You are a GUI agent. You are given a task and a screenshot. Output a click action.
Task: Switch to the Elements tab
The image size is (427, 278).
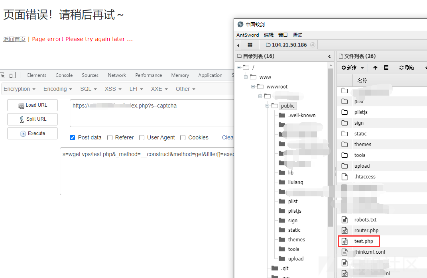click(x=37, y=75)
